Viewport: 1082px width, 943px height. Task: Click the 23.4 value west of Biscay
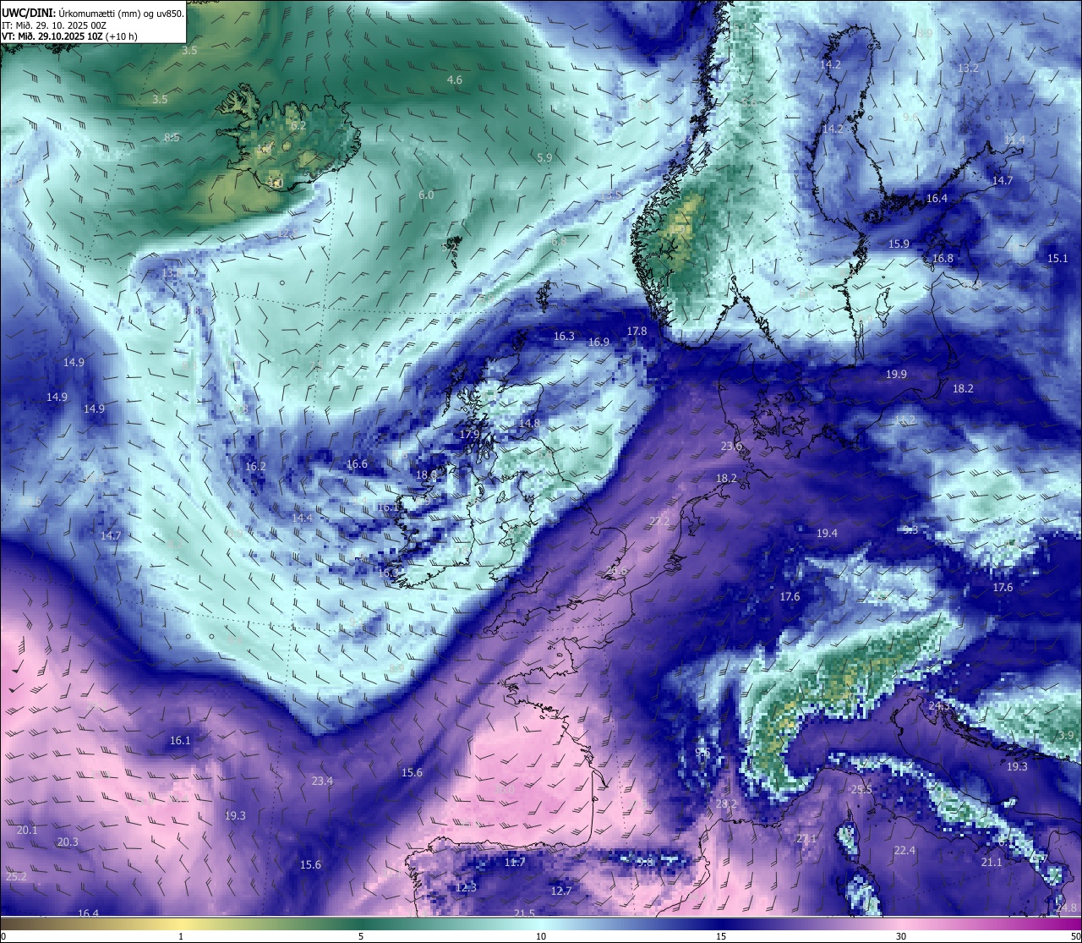(322, 781)
